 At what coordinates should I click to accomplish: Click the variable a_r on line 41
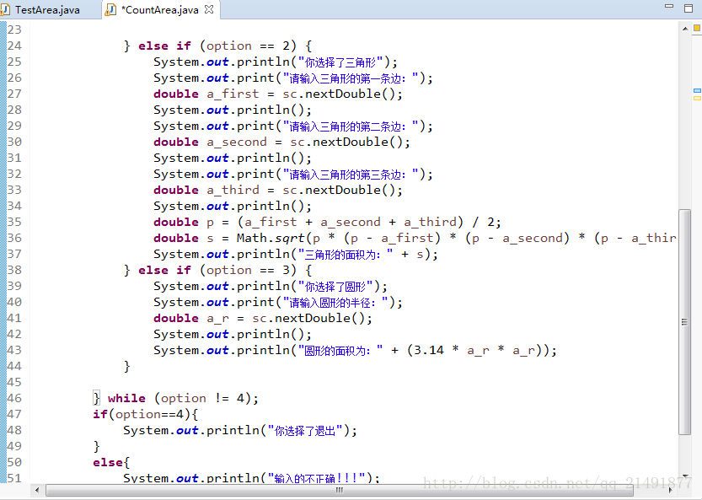[x=218, y=319]
